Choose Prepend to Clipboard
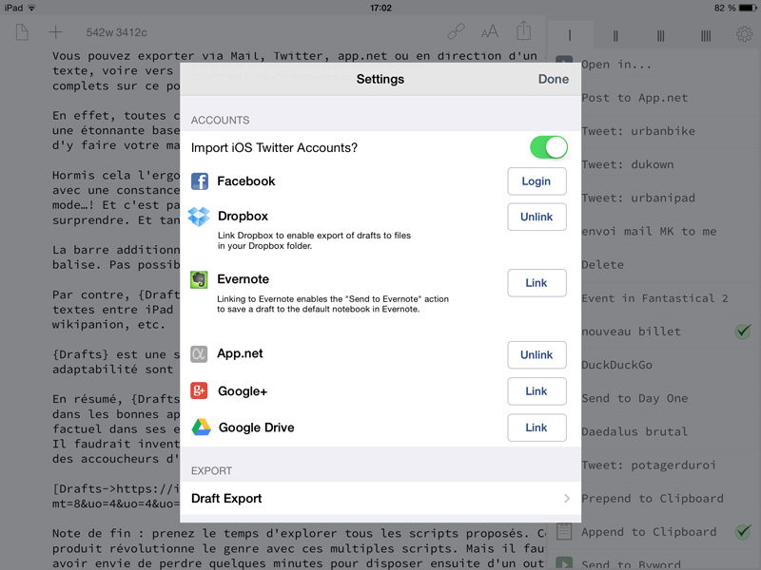Screen dimensions: 761x570 pos(653,499)
